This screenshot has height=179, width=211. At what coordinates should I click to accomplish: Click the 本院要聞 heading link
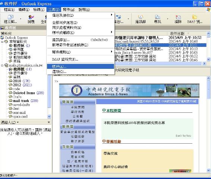pyautogui.click(x=113, y=111)
